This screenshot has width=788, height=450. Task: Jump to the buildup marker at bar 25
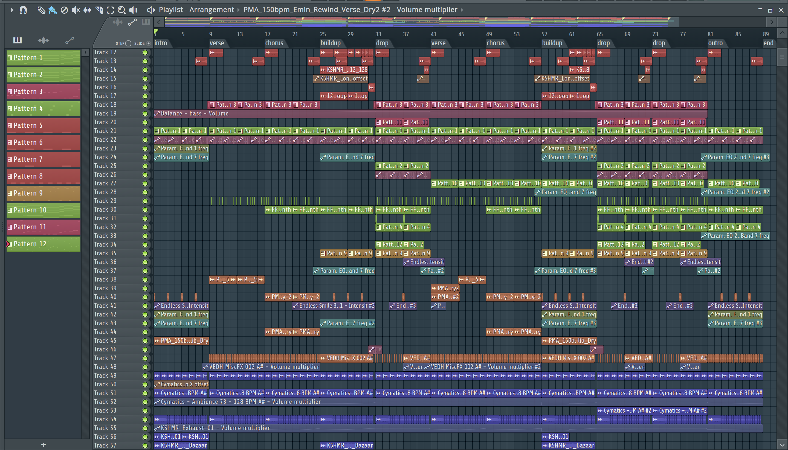[330, 43]
